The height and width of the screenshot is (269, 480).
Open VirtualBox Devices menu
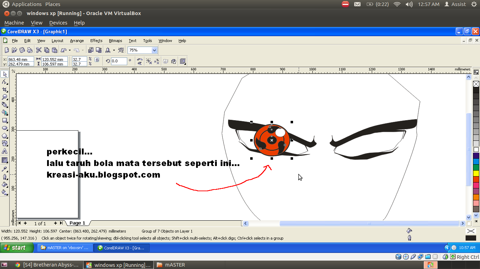58,23
